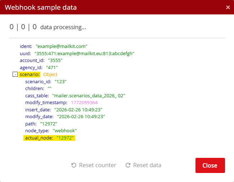The image size is (234, 182).
Task: Click the modify_date key label
Action: [x=39, y=116]
